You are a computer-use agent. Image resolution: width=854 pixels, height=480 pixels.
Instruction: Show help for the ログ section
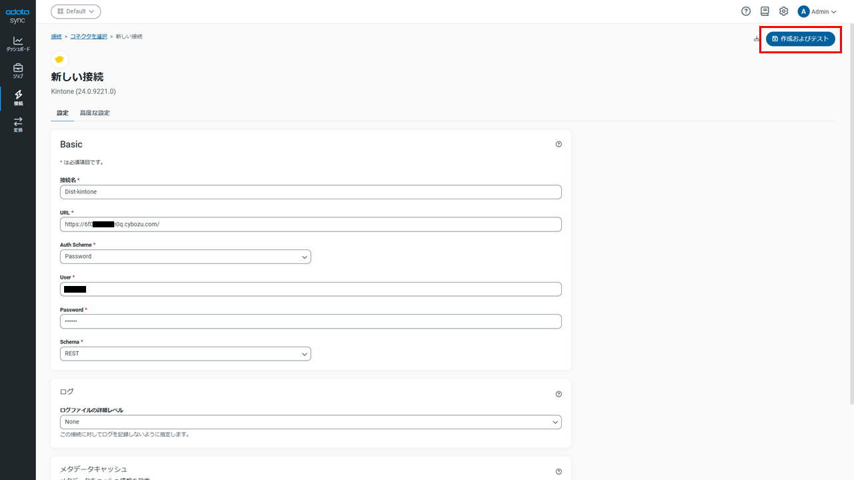pyautogui.click(x=558, y=394)
